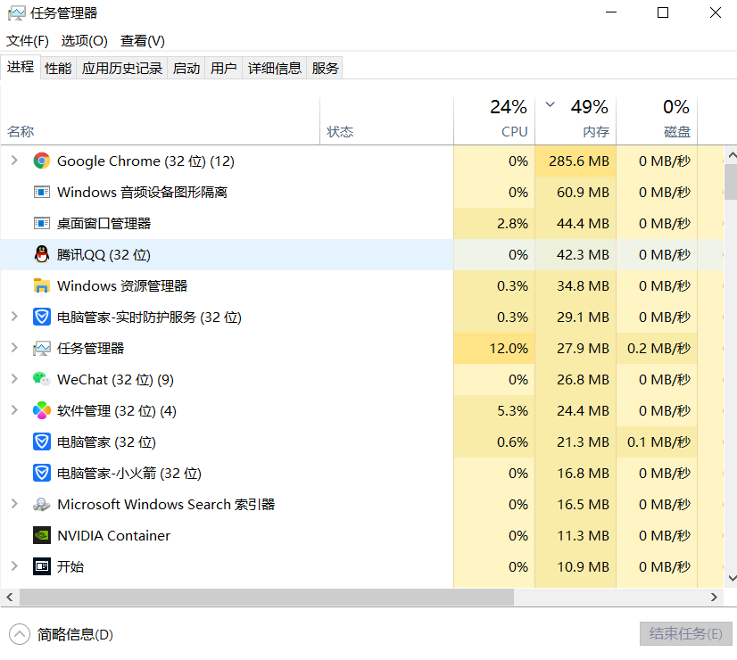This screenshot has width=737, height=660.
Task: Click the Google Chrome process icon
Action: click(41, 161)
